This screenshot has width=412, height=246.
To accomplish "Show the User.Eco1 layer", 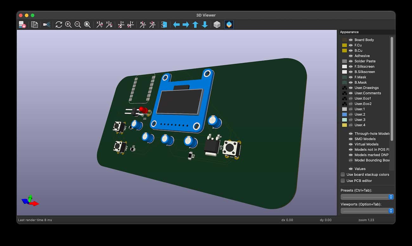I will tap(350, 98).
